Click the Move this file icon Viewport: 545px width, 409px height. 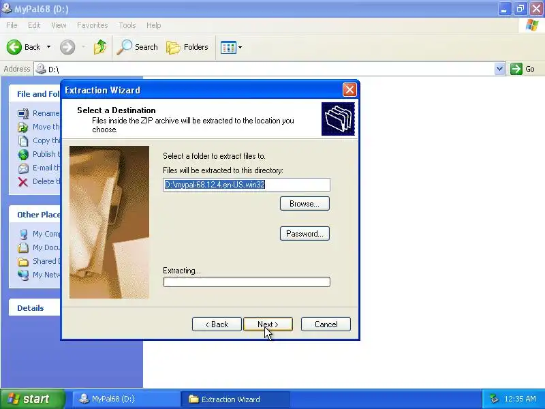pos(23,127)
